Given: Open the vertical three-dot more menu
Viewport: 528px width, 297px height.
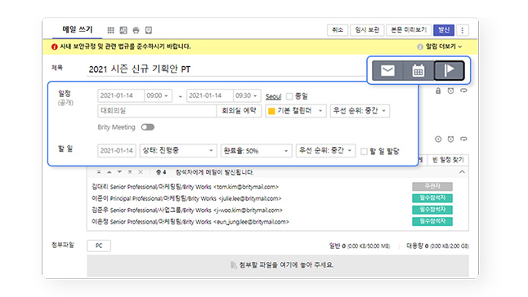Looking at the screenshot, I should click(x=463, y=30).
